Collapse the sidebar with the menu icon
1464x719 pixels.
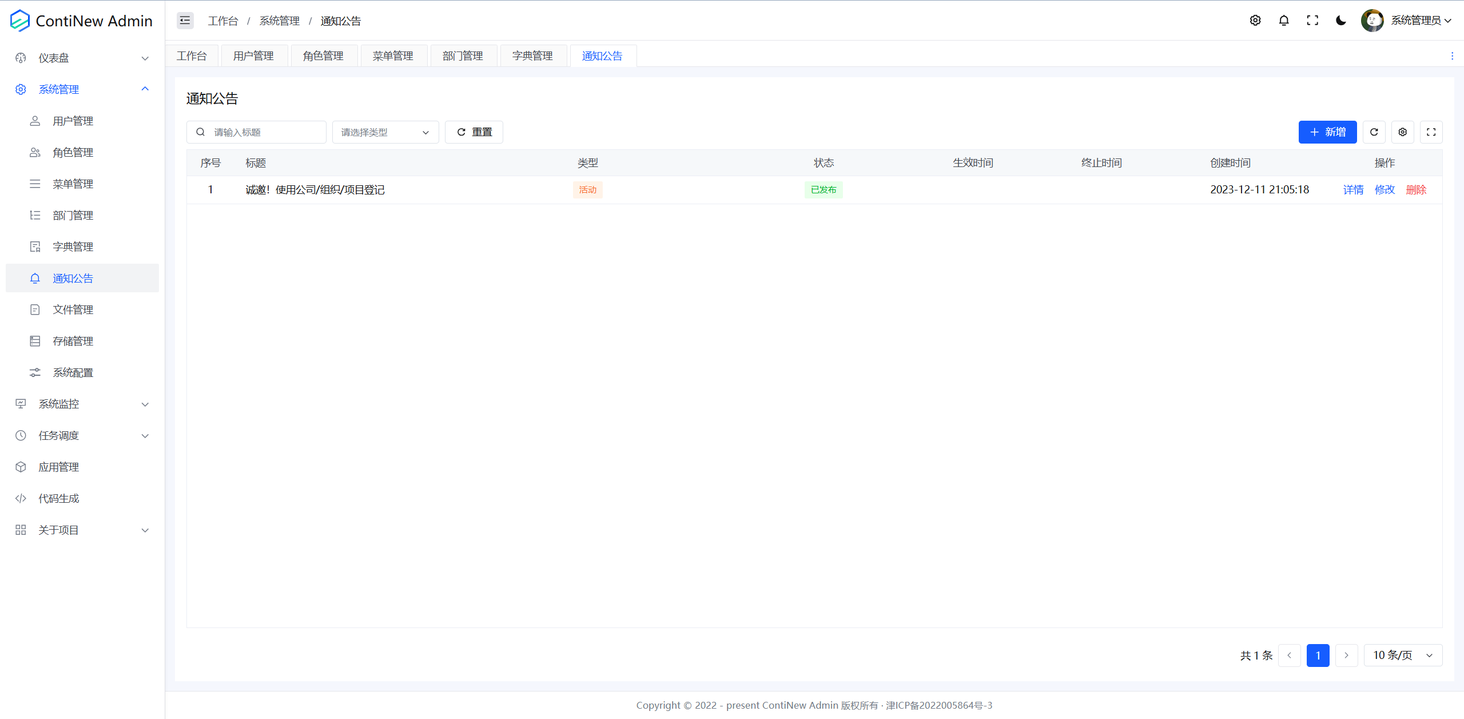coord(185,20)
